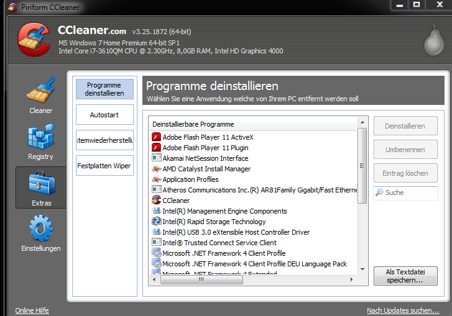This screenshot has width=452, height=316.
Task: Switch to Programme deinstallieren tab
Action: [x=104, y=89]
